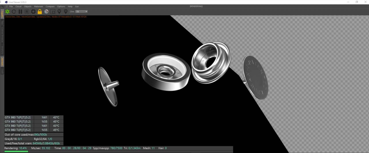Restart the render with circular arrow icon

[14, 12]
